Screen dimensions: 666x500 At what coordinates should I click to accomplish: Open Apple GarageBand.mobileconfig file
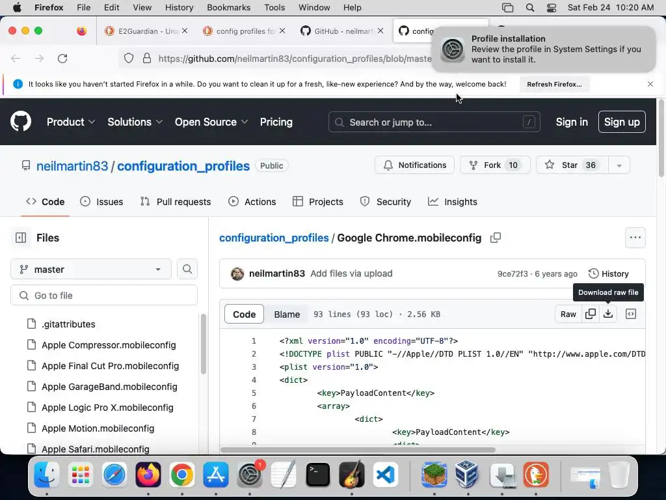pyautogui.click(x=109, y=387)
